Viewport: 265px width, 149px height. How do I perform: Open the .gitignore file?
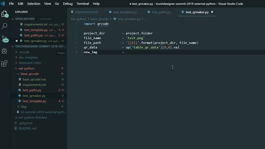pos(26,123)
